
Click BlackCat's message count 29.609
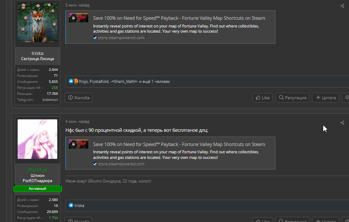tap(53, 212)
